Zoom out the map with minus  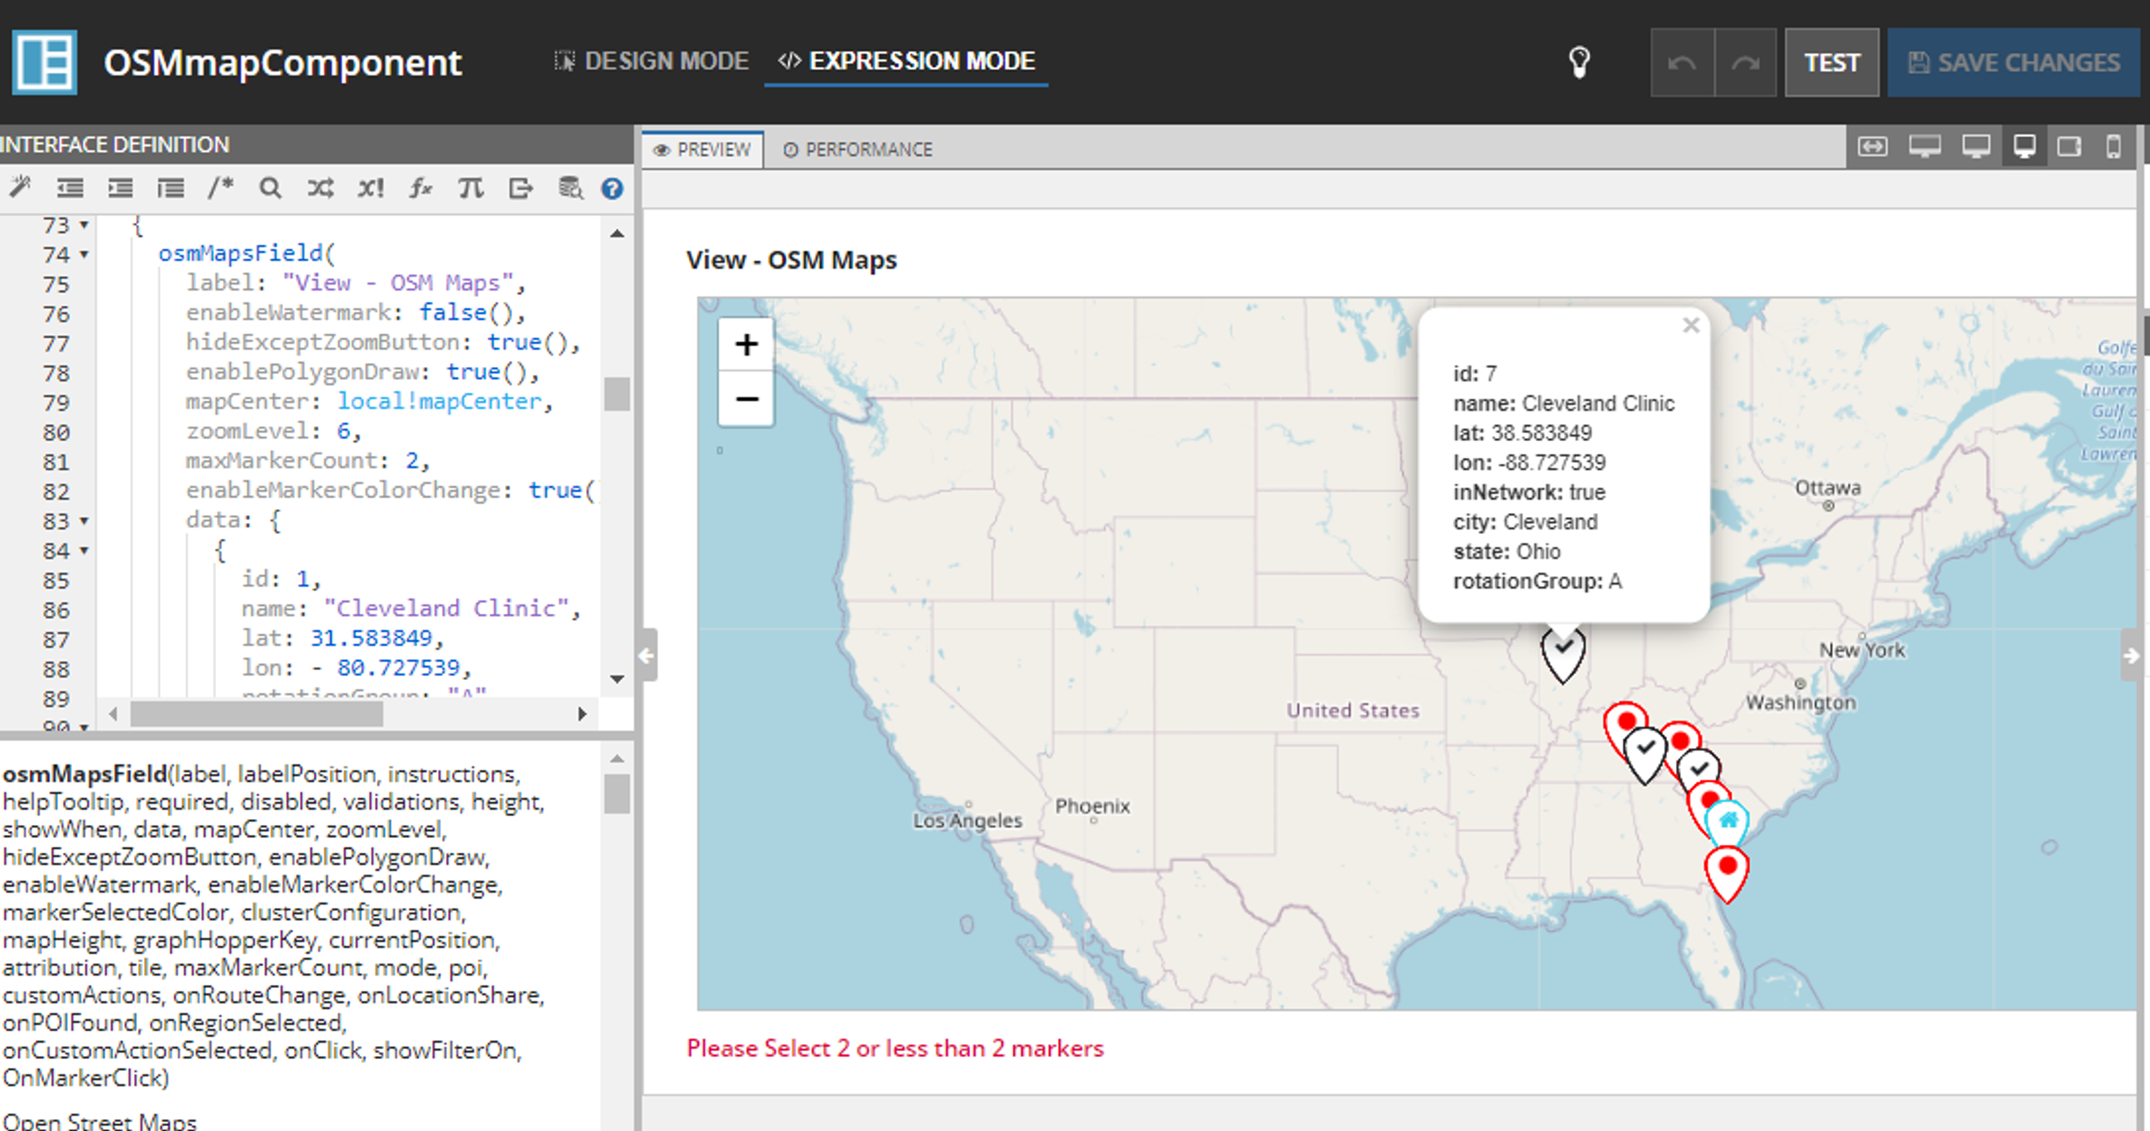(x=746, y=399)
